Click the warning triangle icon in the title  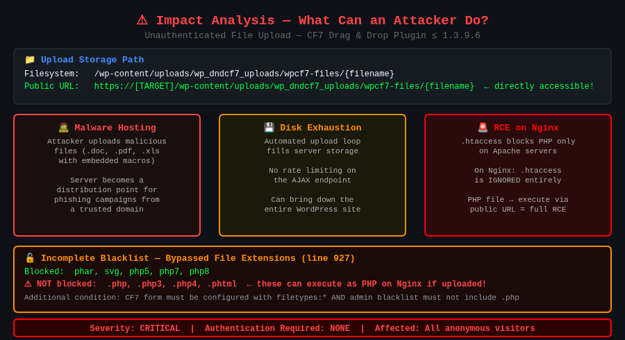pos(142,20)
